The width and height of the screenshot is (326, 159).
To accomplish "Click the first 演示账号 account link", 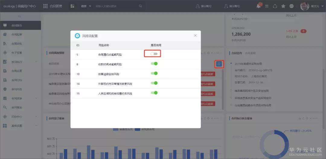I will click(x=203, y=6).
